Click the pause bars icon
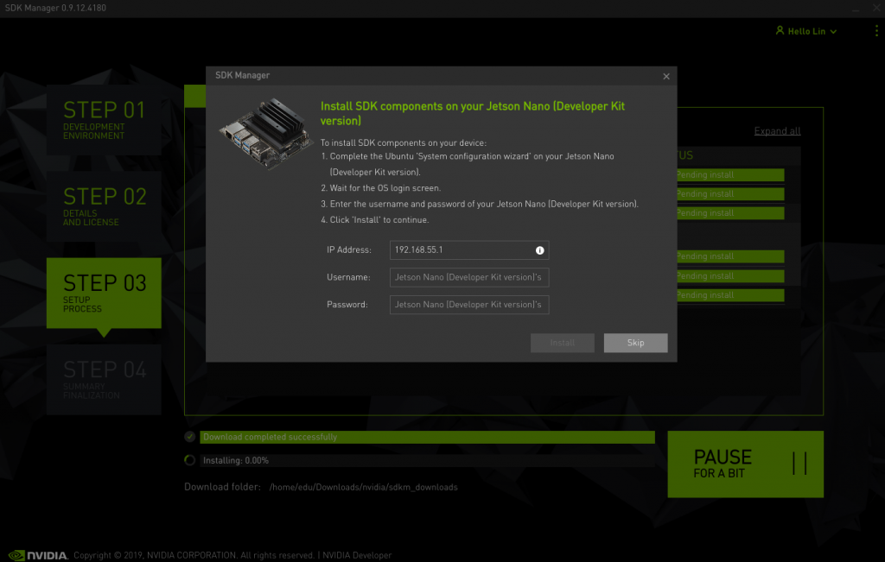The width and height of the screenshot is (885, 562). click(799, 464)
